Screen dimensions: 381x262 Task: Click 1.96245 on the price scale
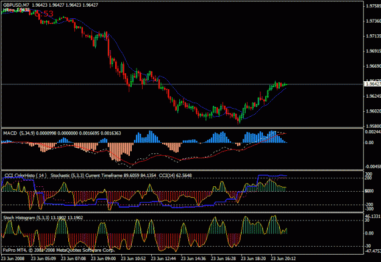[x=374, y=96]
